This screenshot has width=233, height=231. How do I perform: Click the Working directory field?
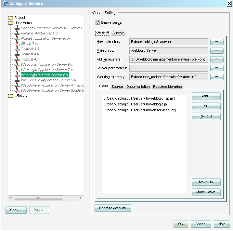[x=169, y=77]
